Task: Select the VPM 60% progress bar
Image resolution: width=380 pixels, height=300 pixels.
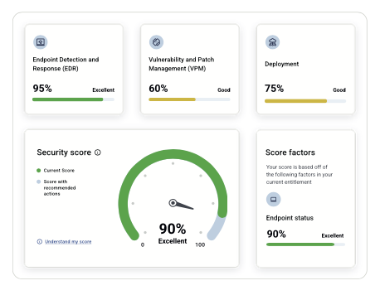Action: click(189, 99)
